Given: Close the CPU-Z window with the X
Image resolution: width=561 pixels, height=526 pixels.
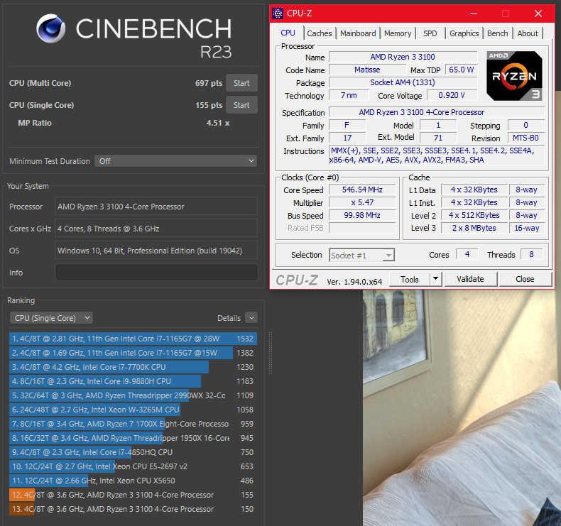Looking at the screenshot, I should [x=538, y=13].
